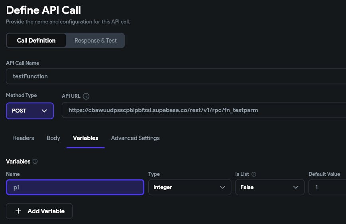Click the chevron arrow in the Integer dropdown
346x224 pixels.
click(222, 187)
